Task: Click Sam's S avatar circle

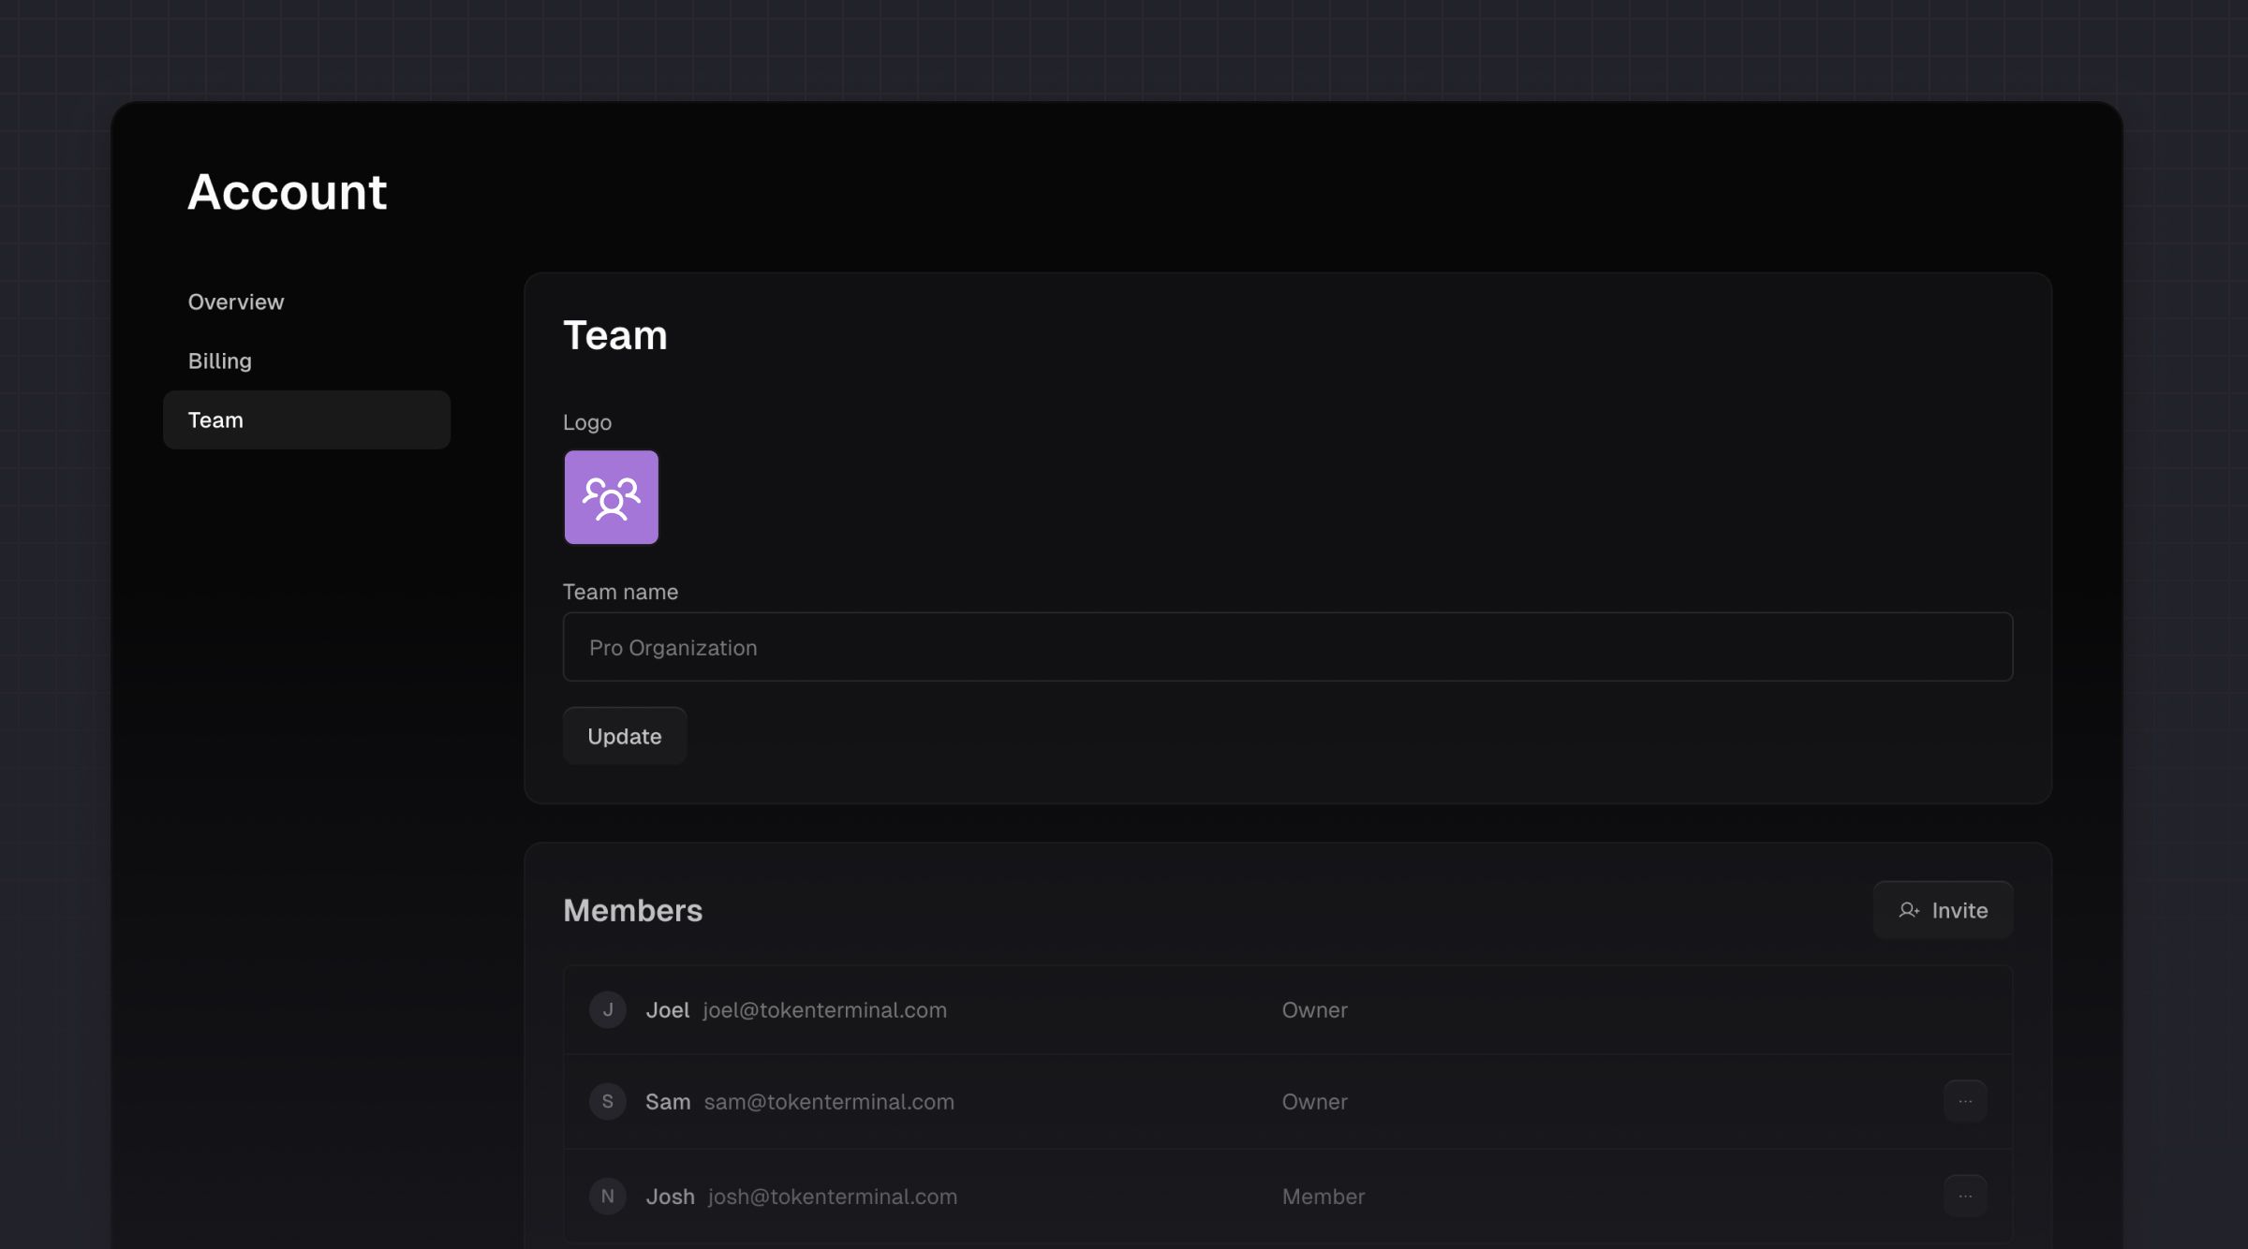Action: tap(607, 1101)
